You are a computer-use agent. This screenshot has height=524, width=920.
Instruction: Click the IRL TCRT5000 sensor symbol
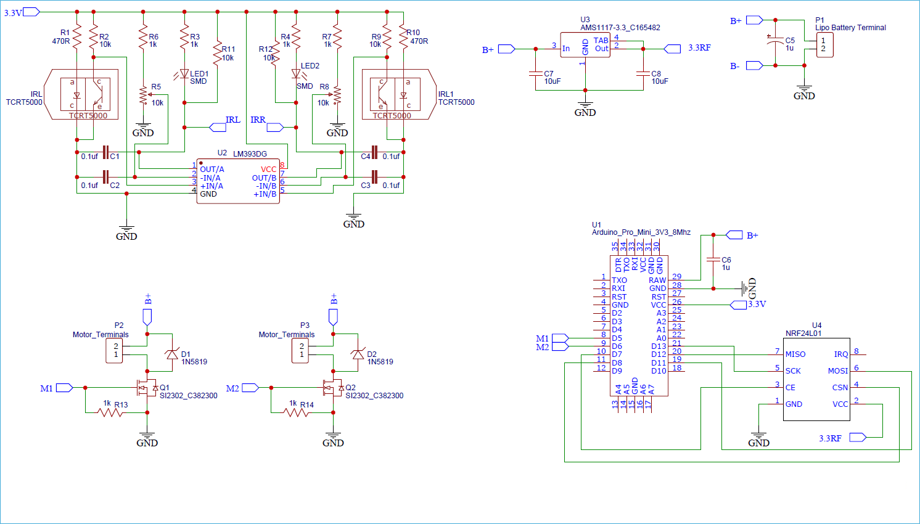[81, 94]
